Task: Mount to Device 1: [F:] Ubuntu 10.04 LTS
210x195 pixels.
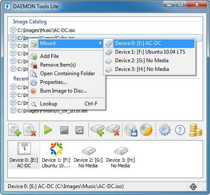Action: [x=150, y=52]
